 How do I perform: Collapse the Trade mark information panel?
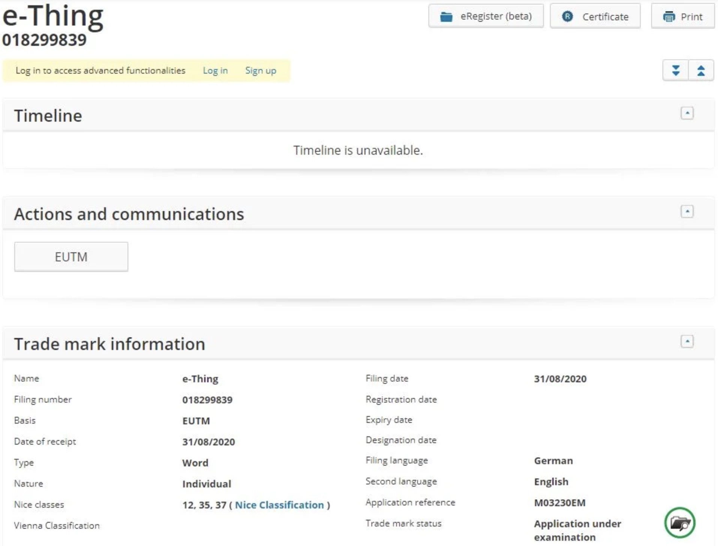point(687,341)
